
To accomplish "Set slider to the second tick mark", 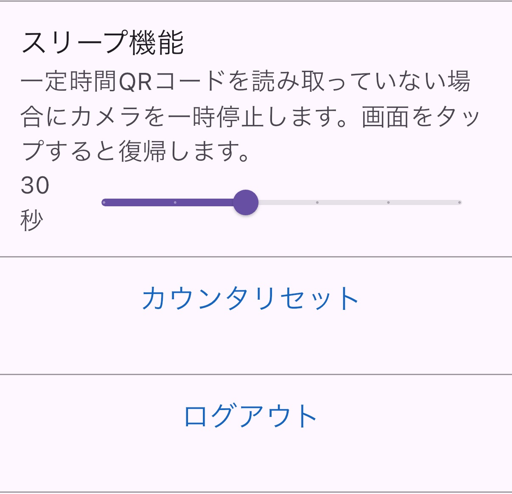I will click(x=175, y=202).
